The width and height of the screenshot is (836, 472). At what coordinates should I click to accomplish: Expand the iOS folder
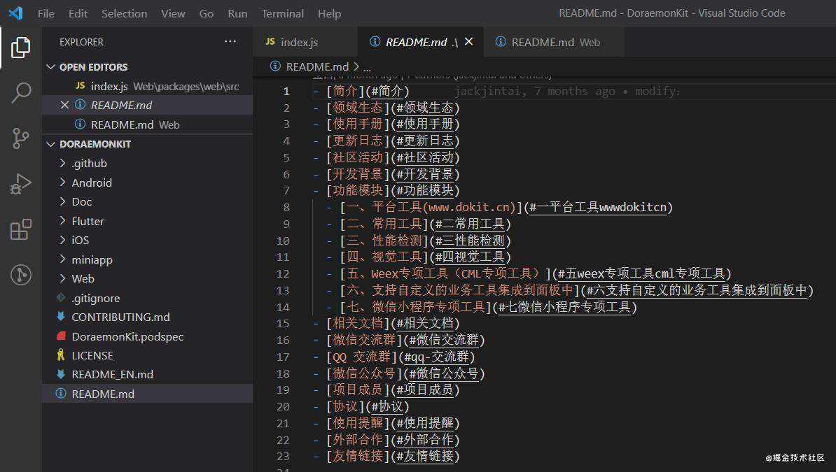[62, 240]
